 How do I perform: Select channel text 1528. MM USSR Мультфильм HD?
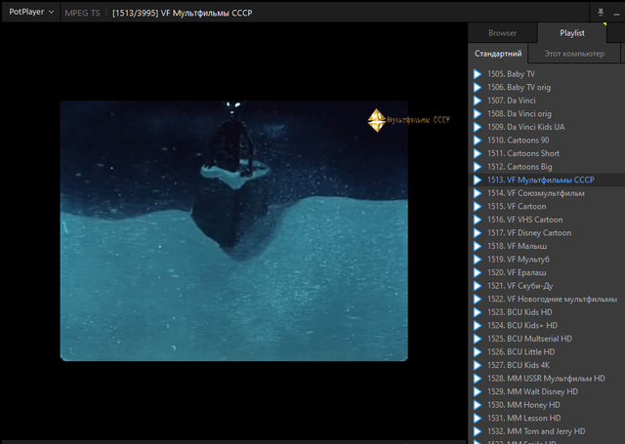pos(546,379)
